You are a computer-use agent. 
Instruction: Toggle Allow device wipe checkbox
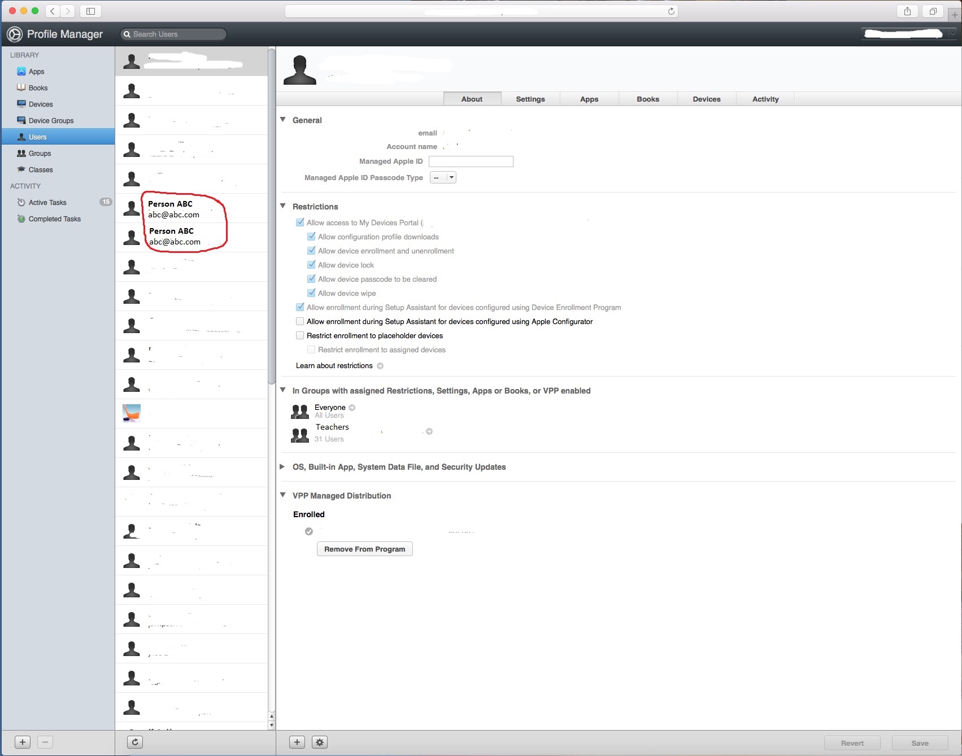(x=311, y=293)
